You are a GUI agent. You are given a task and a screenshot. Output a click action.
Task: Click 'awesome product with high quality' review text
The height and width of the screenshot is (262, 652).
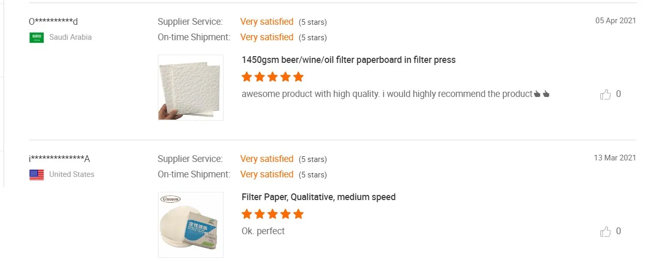[x=387, y=94]
